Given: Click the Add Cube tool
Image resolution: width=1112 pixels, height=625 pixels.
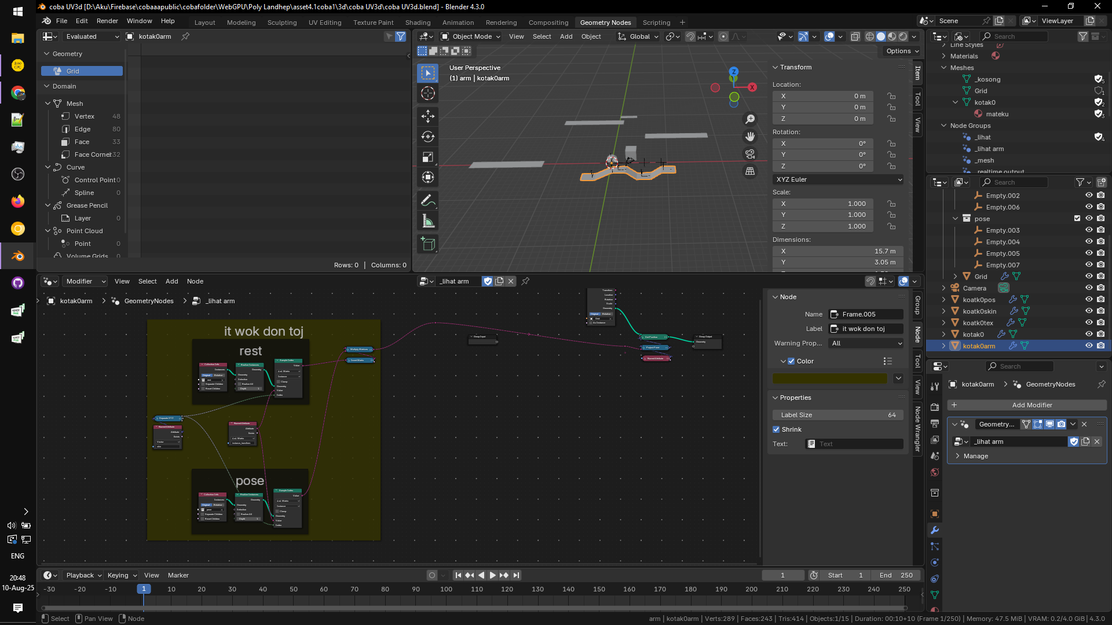Looking at the screenshot, I should coord(428,244).
